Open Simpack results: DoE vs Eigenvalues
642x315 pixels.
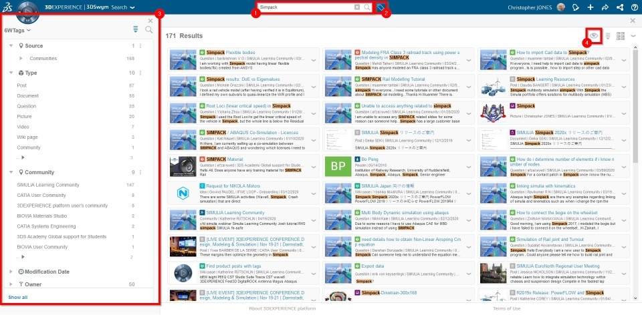pos(243,79)
